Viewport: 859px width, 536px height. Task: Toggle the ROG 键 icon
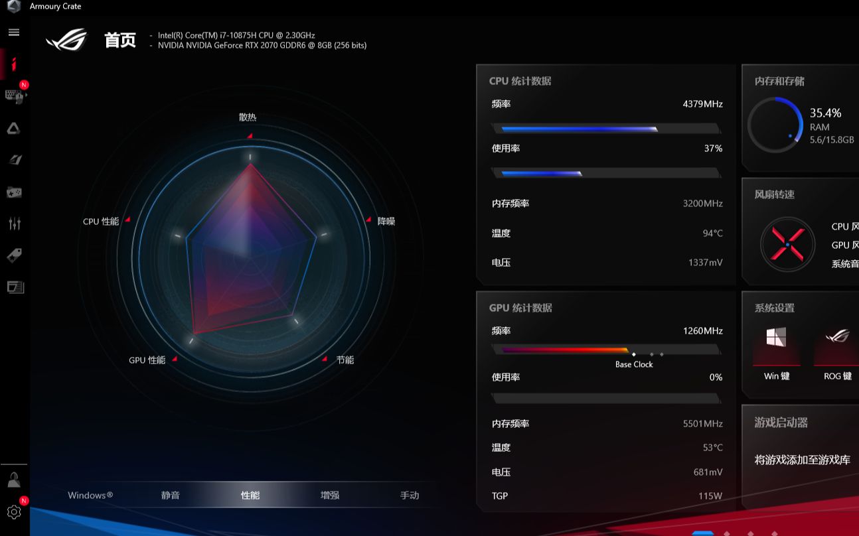pyautogui.click(x=837, y=336)
